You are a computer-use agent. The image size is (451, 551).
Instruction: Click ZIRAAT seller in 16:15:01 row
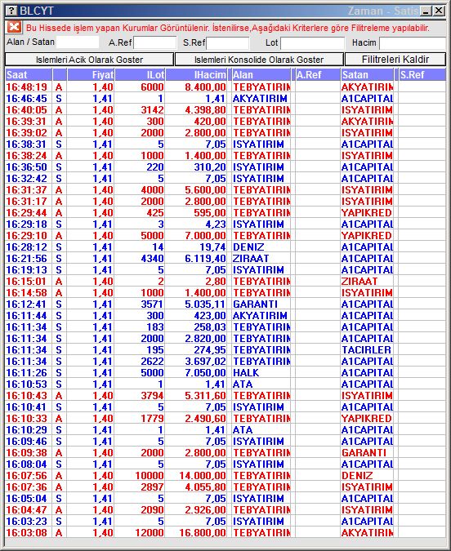click(359, 281)
